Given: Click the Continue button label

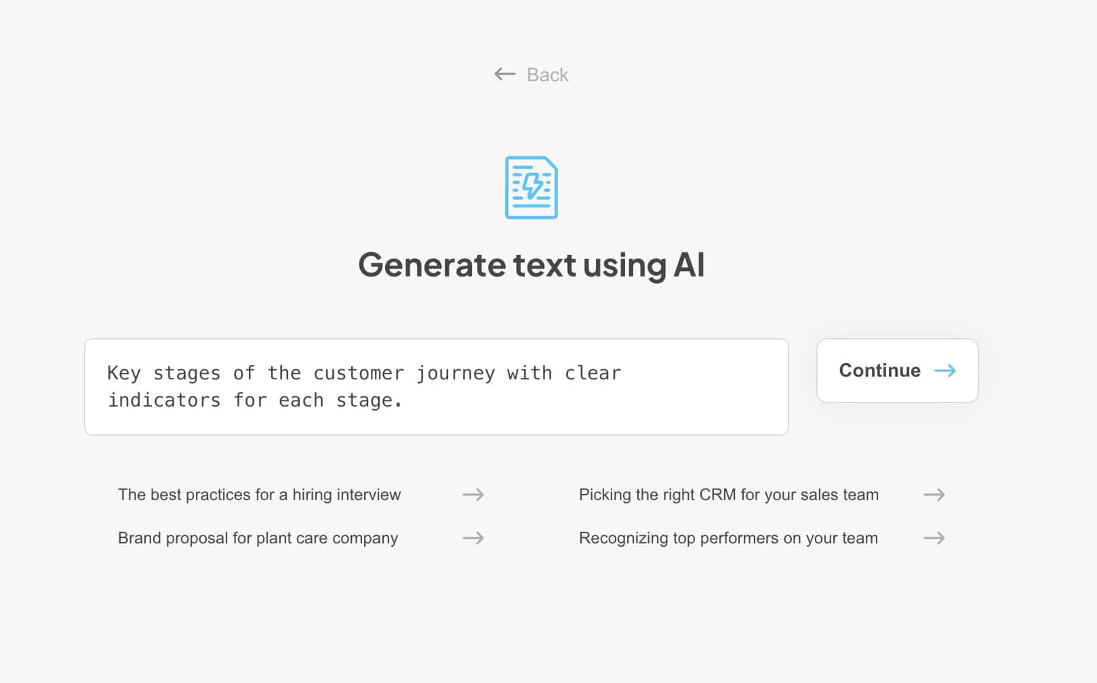Looking at the screenshot, I should 879,371.
